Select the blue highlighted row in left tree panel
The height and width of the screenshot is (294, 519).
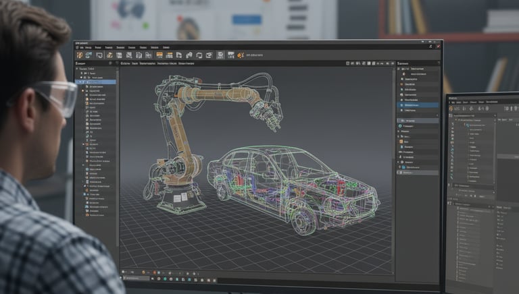tap(96, 82)
